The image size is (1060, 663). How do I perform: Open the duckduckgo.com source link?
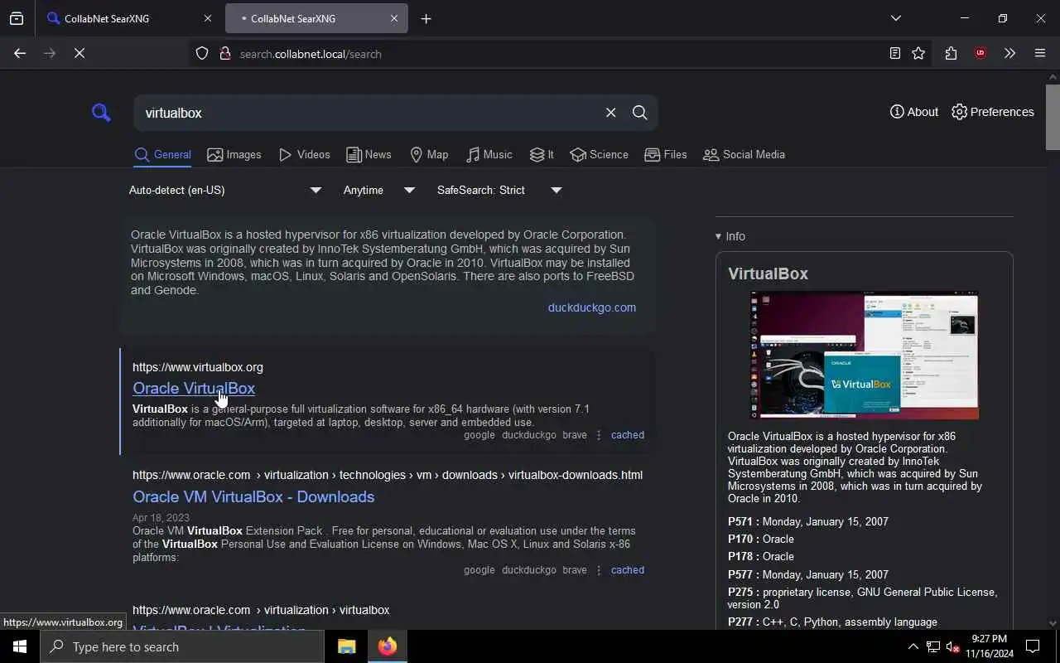[592, 307]
